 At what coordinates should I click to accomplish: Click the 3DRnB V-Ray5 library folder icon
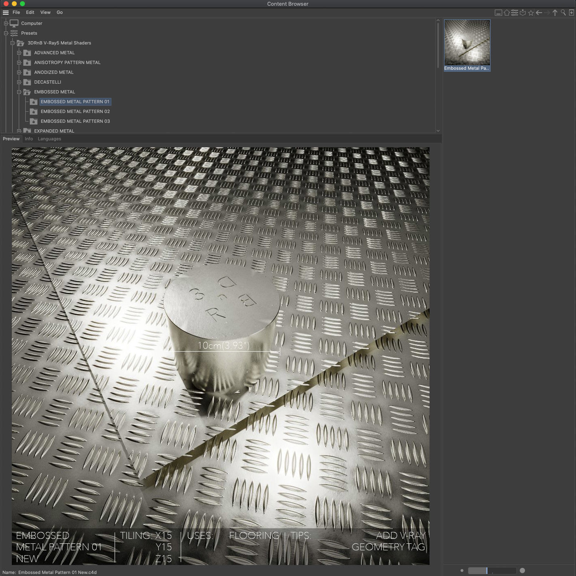(x=20, y=43)
